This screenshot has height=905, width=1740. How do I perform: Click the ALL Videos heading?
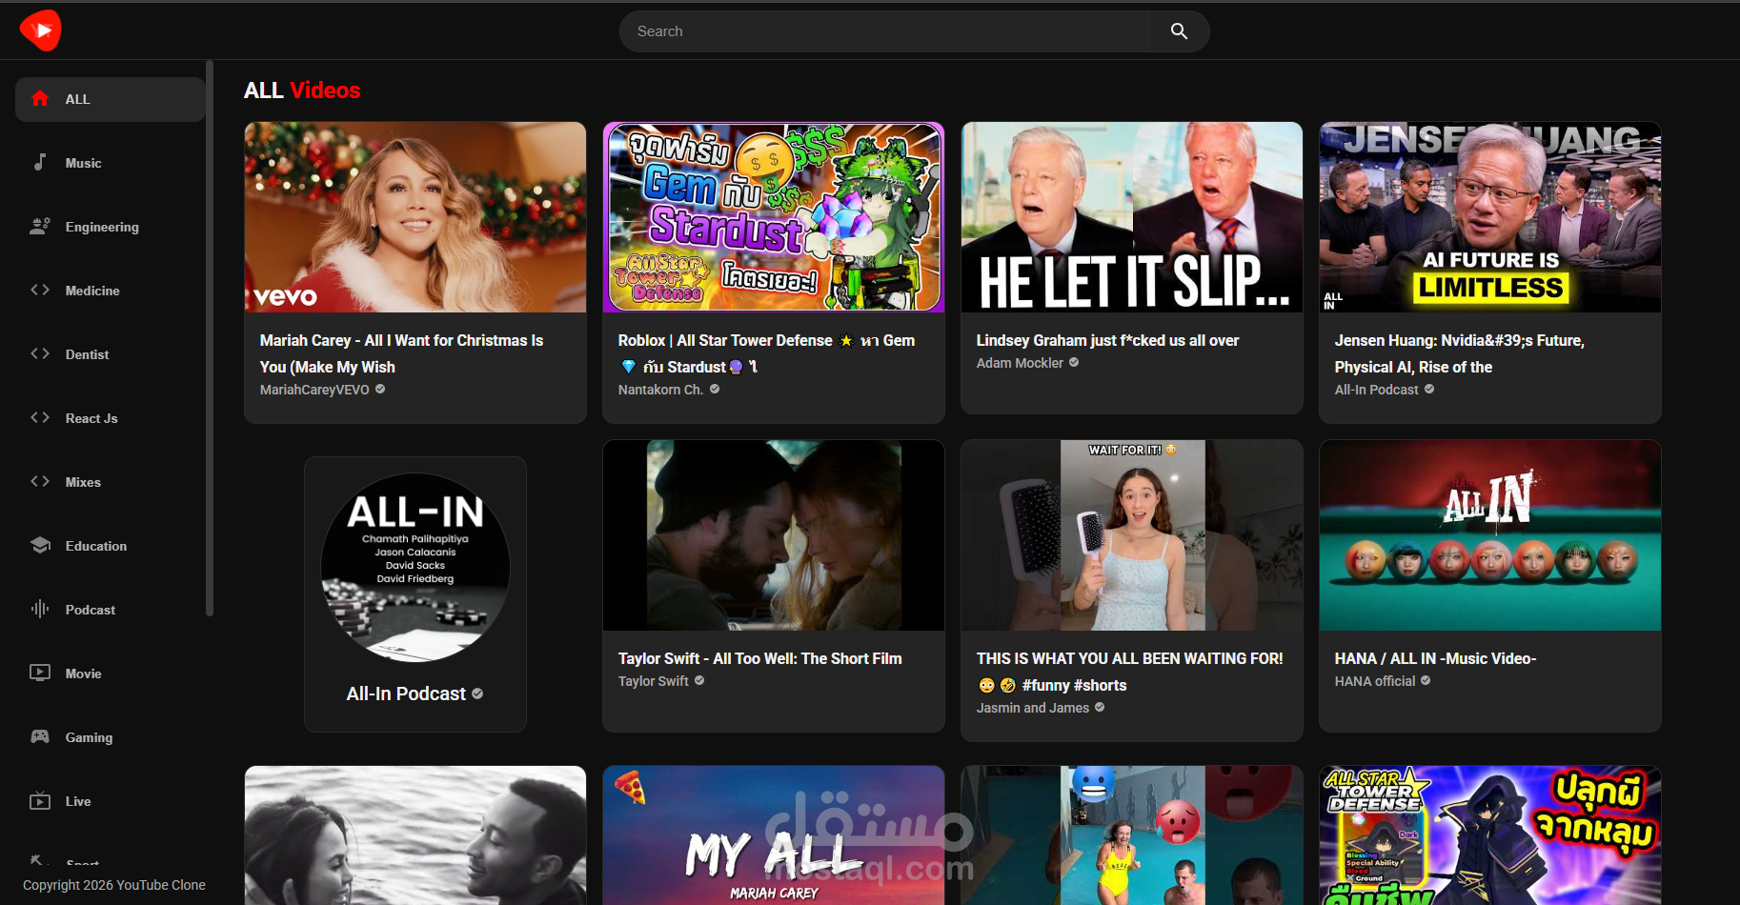302,90
